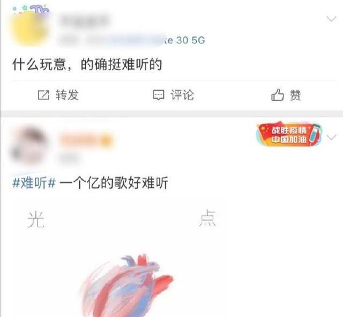The image size is (343, 317).
Task: Tap the 战胜疫情 中国加油 badge
Action: pos(289,134)
